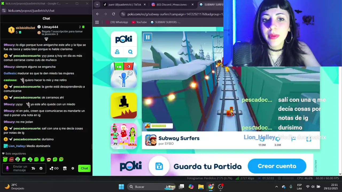Click Lilmay444 in leaderboard
This screenshot has height=192, width=342.
point(50,27)
